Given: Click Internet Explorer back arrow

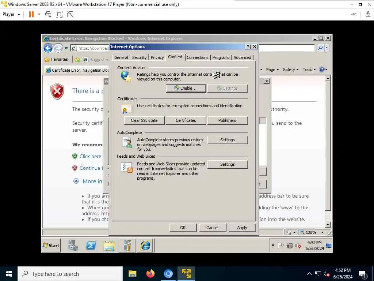Looking at the screenshot, I should coord(48,48).
